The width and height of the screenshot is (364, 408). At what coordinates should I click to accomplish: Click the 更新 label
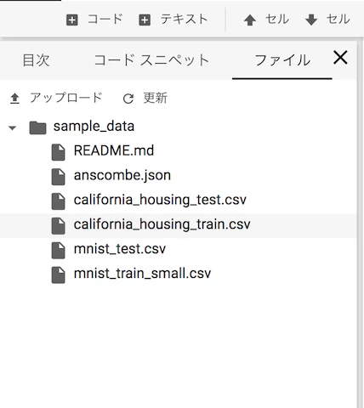[155, 98]
